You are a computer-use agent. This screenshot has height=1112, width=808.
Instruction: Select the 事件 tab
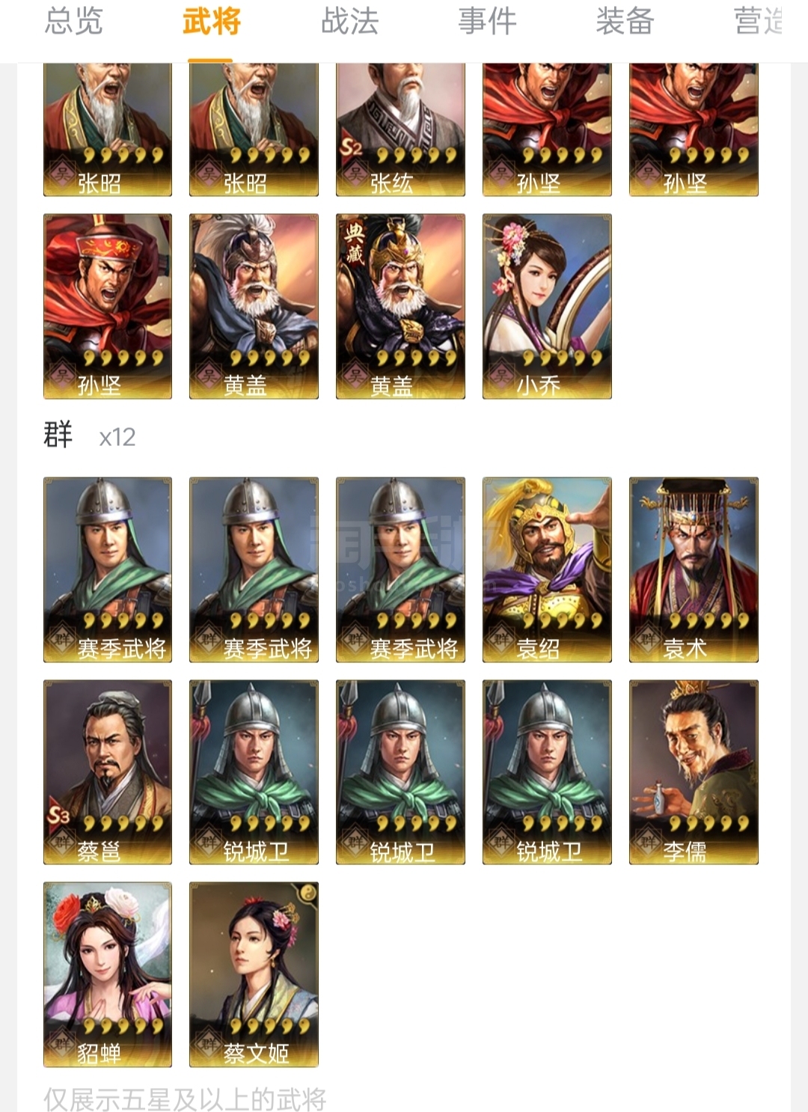click(487, 21)
